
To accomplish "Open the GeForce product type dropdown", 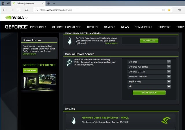I will pyautogui.click(x=149, y=62).
